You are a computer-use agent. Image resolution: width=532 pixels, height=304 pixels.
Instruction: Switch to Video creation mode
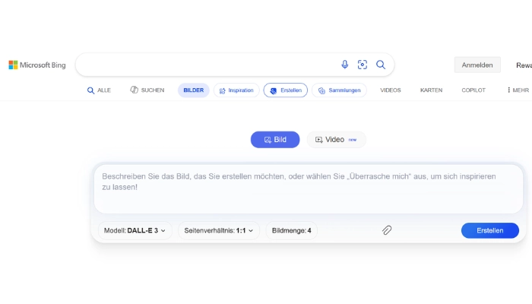336,139
